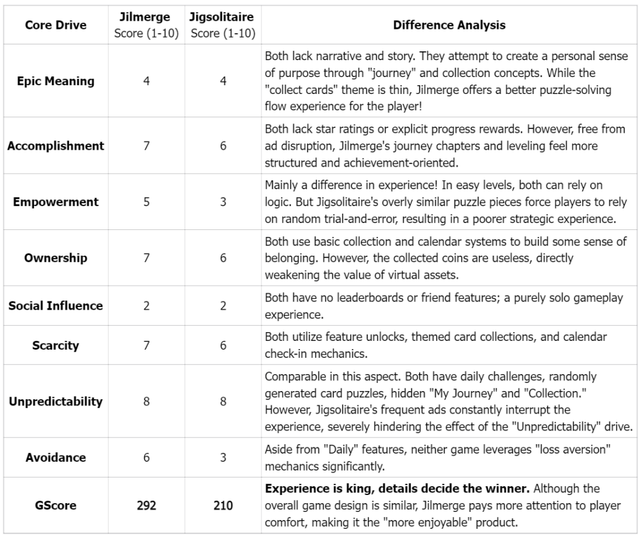The image size is (642, 537).
Task: Select the Scarcity difference analysis text
Action: click(x=436, y=345)
